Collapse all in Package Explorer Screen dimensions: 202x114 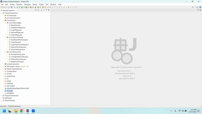tap(36, 10)
